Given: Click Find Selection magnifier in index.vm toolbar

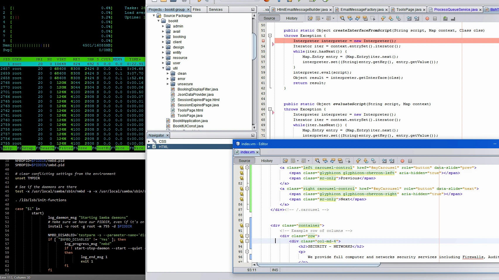Looking at the screenshot, I should (317, 161).
